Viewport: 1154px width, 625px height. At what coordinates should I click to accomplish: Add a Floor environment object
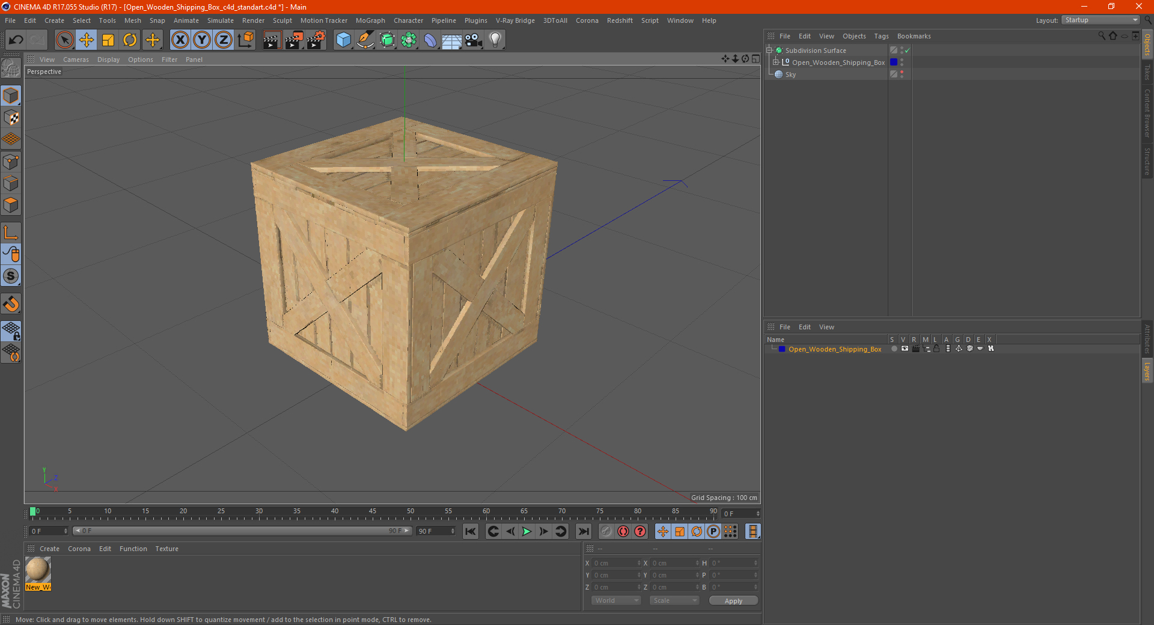tap(452, 40)
